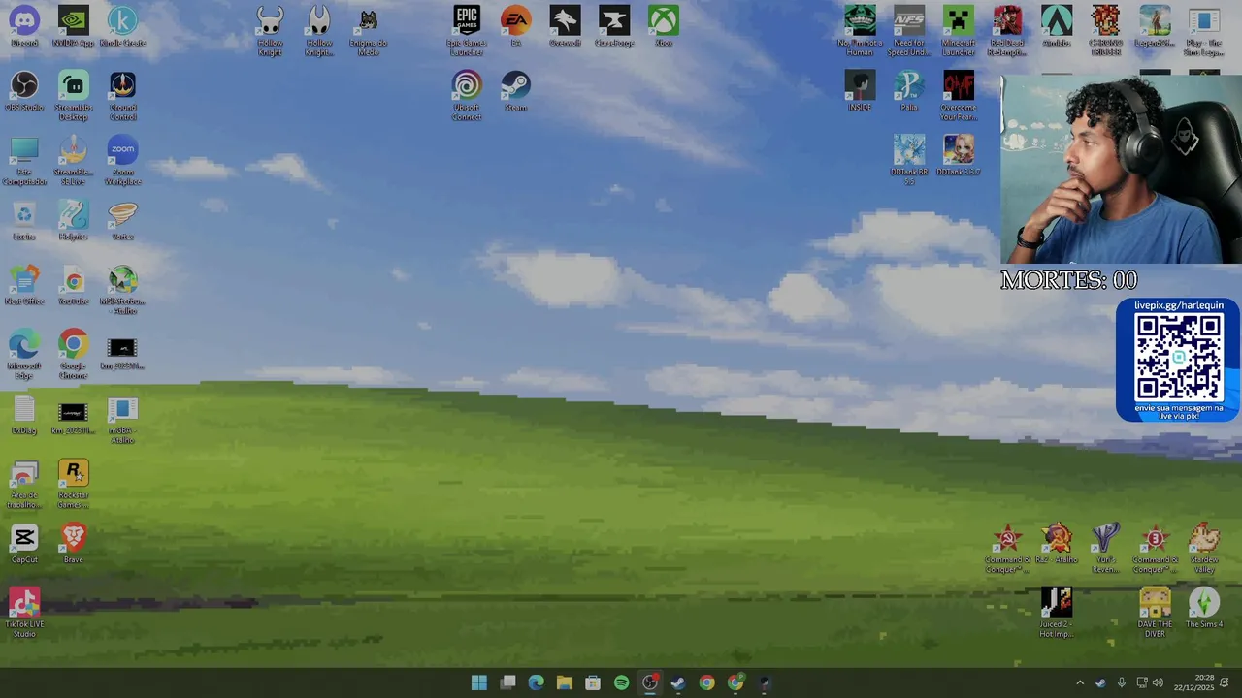Open the Xbox desktop shortcut

point(664,26)
